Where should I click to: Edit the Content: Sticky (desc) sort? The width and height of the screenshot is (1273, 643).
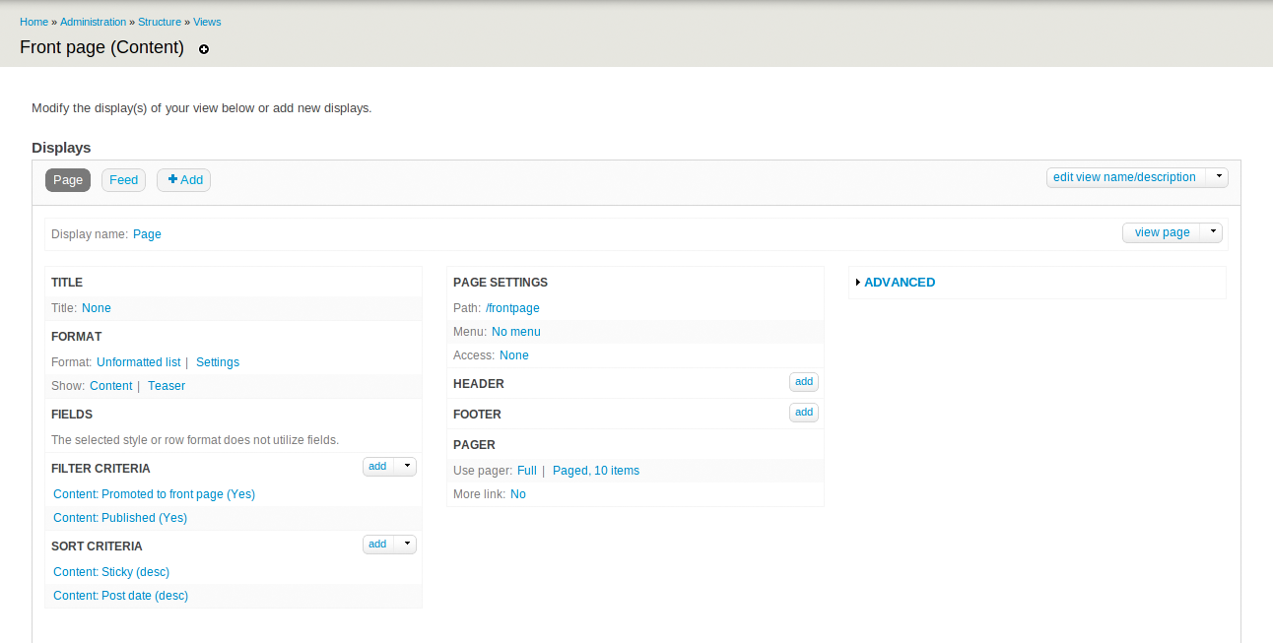pos(111,572)
